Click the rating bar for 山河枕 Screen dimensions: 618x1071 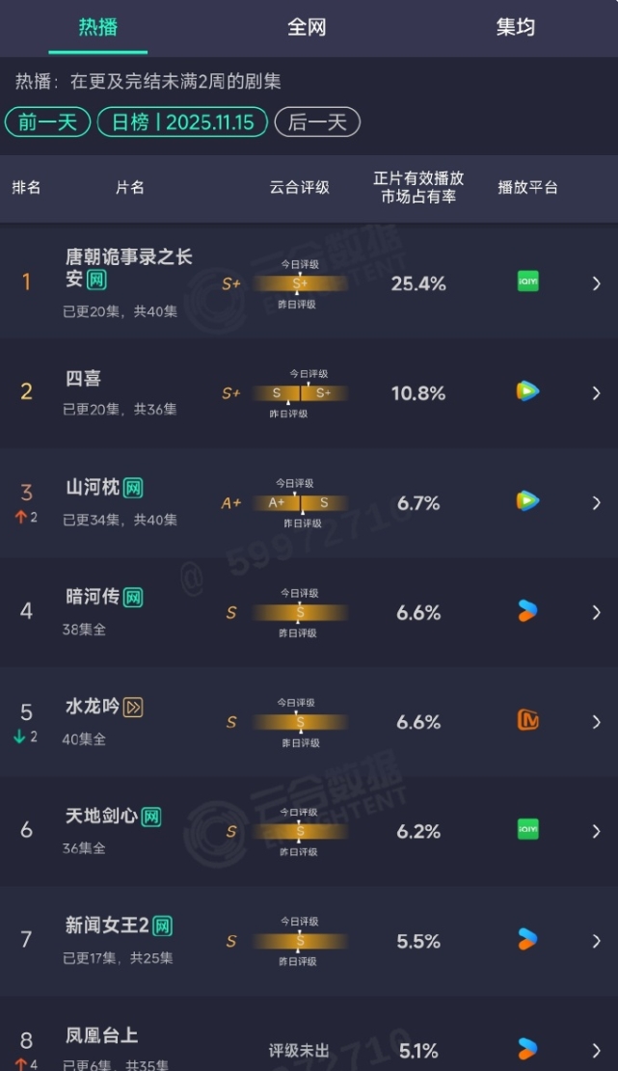(x=300, y=503)
